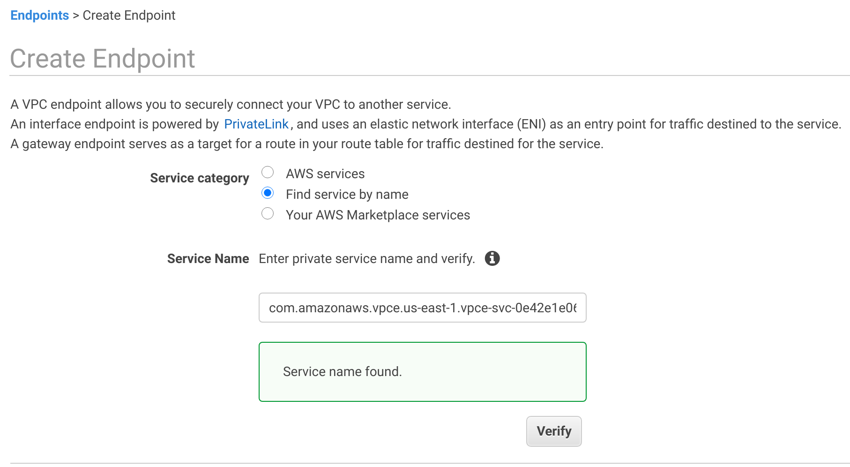Viewport: 850px width, 467px height.
Task: Open the info tooltip next to verify instructions
Action: (x=492, y=258)
